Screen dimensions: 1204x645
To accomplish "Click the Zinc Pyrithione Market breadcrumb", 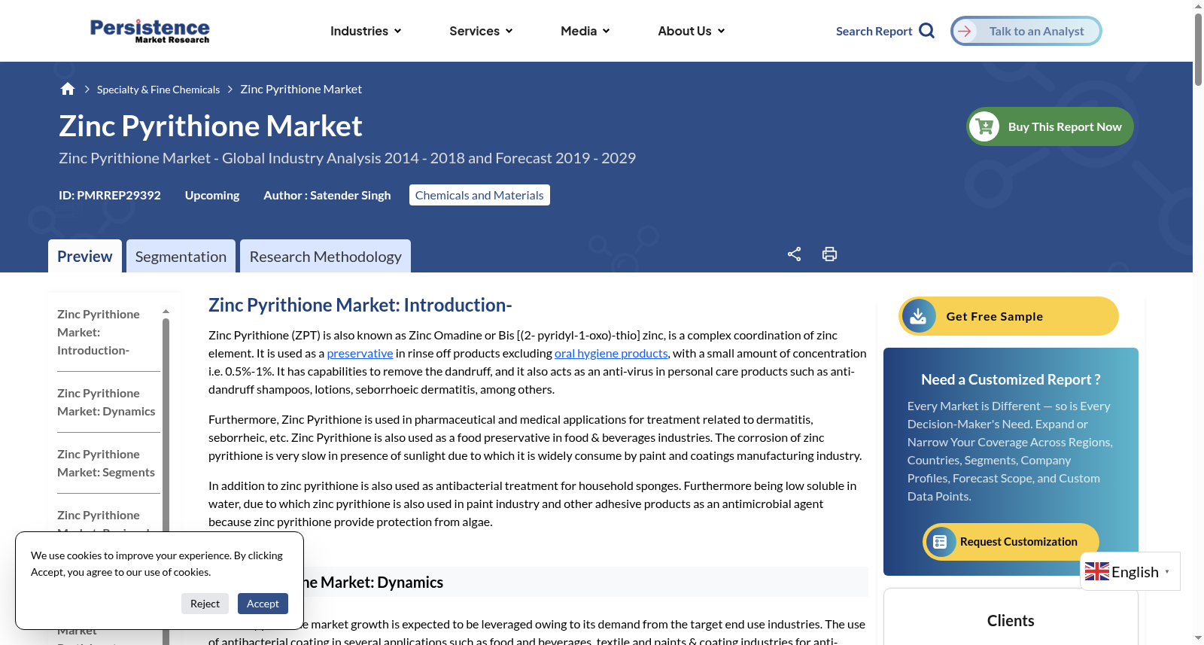I will pyautogui.click(x=301, y=89).
